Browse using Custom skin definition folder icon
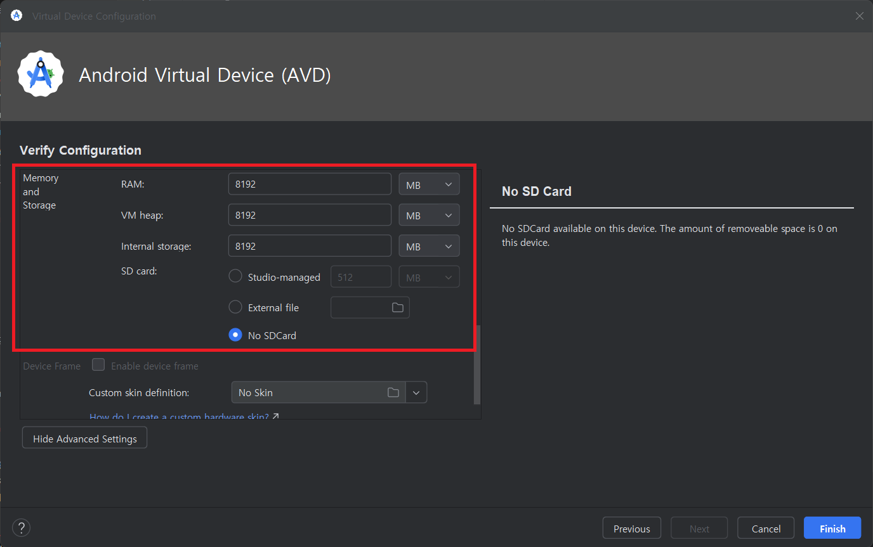 (393, 392)
